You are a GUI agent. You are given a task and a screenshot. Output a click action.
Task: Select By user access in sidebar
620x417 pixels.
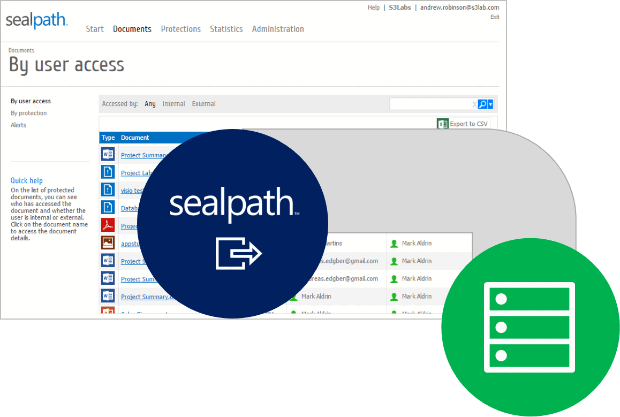click(x=31, y=101)
